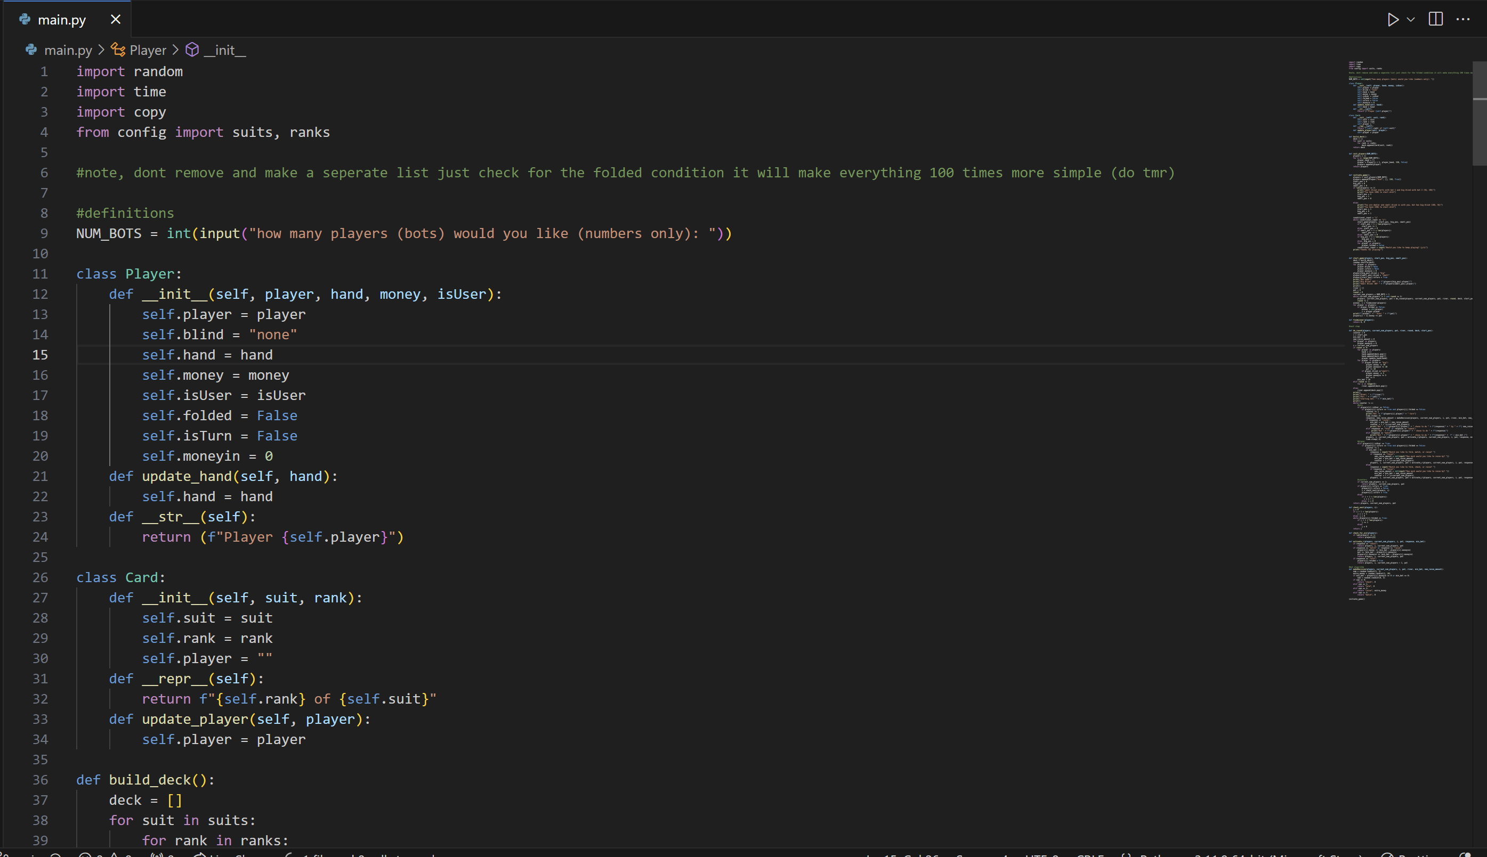Click line number 26 in the gutter
Viewport: 1487px width, 857px height.
(x=40, y=577)
